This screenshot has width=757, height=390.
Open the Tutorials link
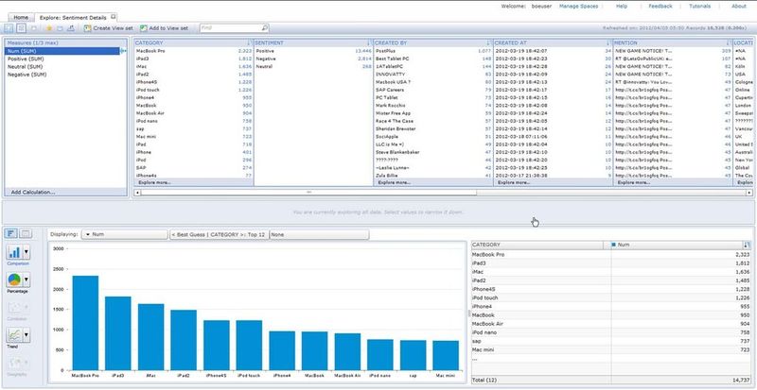pyautogui.click(x=699, y=7)
